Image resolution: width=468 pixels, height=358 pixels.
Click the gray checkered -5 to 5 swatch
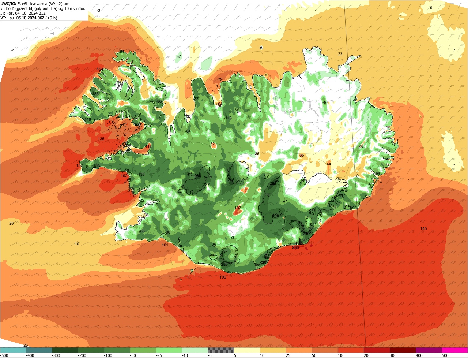[220, 350]
